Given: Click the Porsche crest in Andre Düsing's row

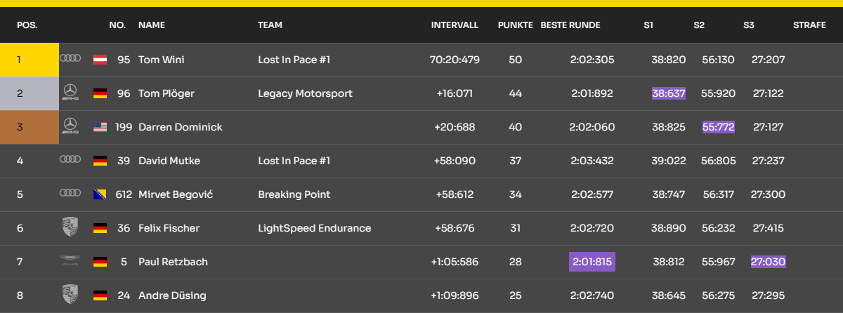Looking at the screenshot, I should (x=70, y=295).
